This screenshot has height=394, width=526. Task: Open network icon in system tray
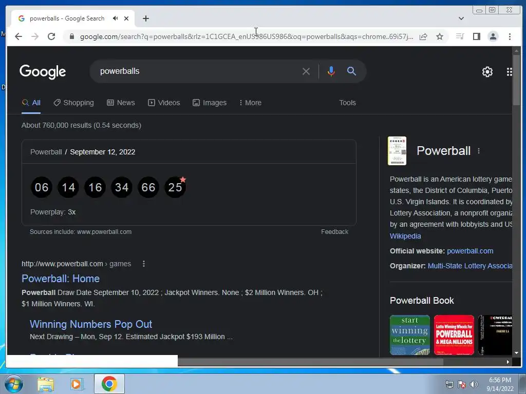449,384
